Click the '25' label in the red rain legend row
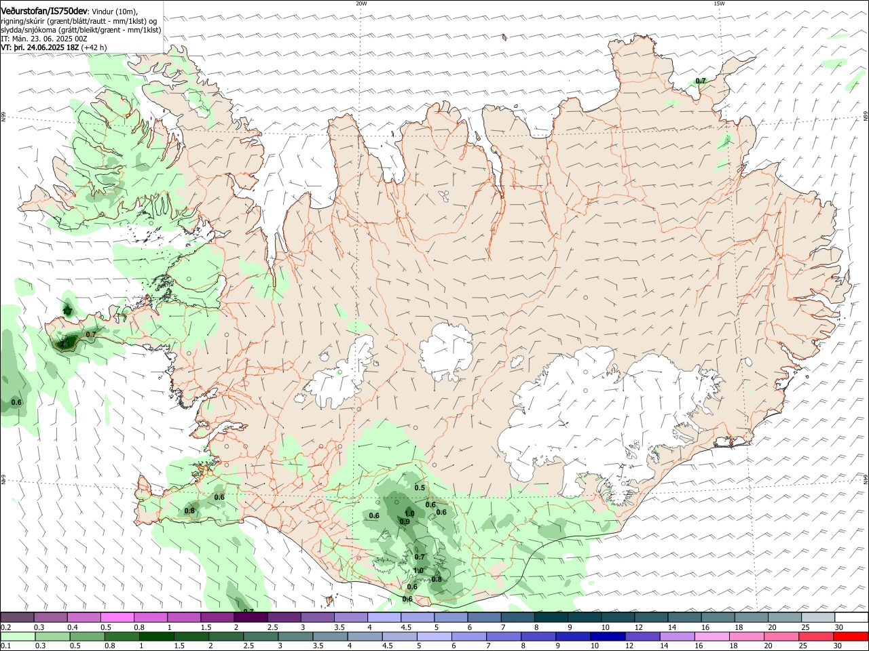The image size is (869, 651). 804,646
